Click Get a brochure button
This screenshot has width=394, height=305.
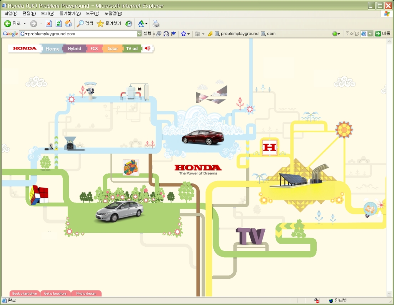click(x=55, y=293)
